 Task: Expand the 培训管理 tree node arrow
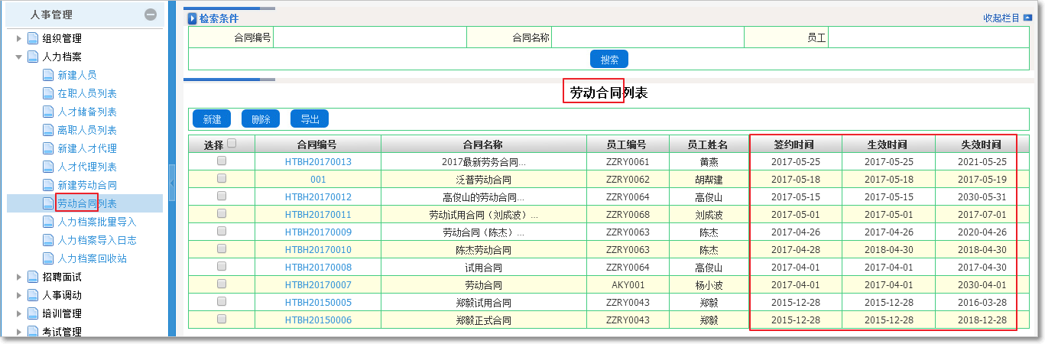19,313
